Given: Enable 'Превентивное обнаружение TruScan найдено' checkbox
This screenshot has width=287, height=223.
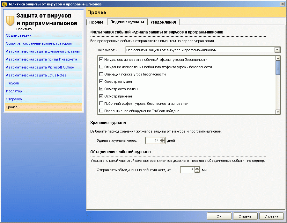Looking at the screenshot, I should coord(101,111).
